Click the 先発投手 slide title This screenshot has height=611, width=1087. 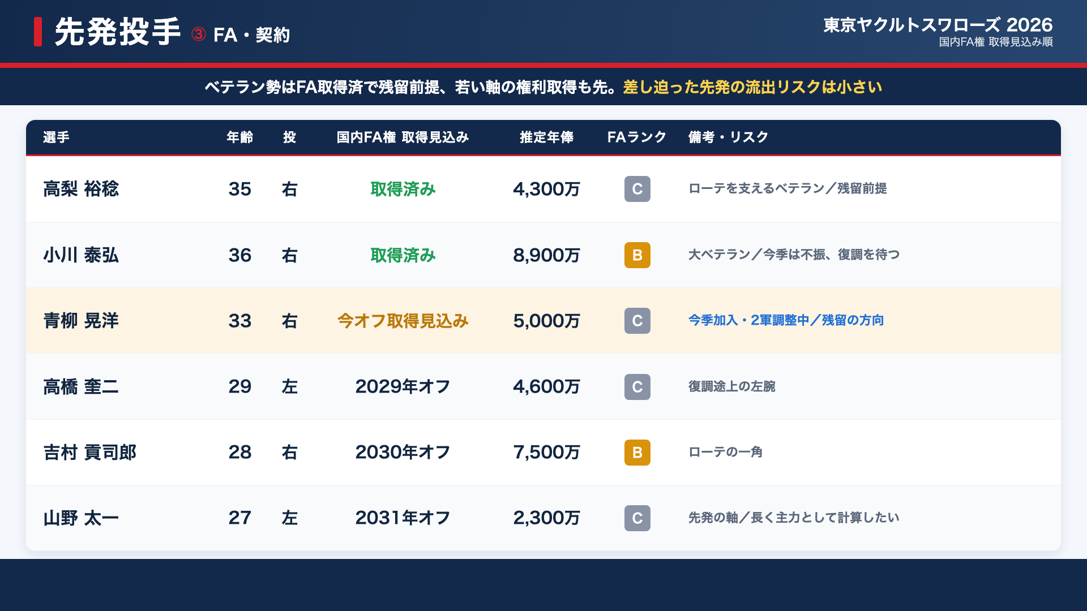pos(118,32)
